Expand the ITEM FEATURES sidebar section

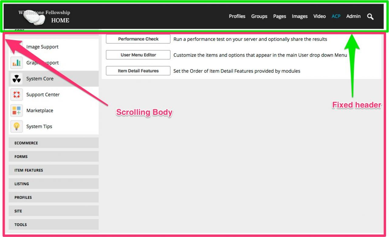[x=53, y=170]
